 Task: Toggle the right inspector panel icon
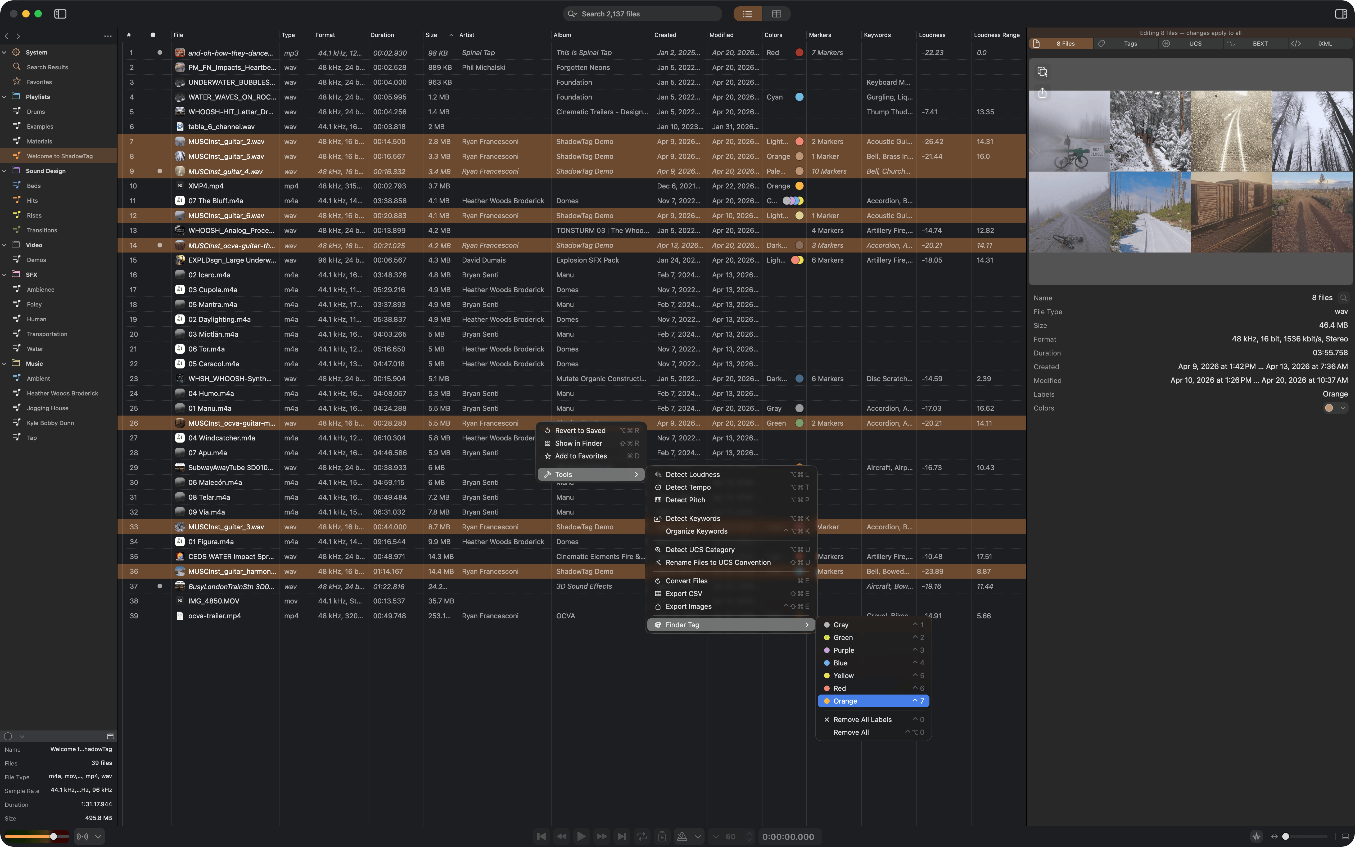[1340, 14]
